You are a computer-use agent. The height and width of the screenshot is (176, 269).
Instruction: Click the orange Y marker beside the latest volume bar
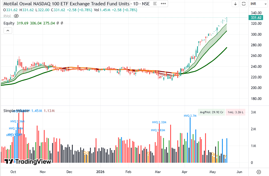click(225, 156)
